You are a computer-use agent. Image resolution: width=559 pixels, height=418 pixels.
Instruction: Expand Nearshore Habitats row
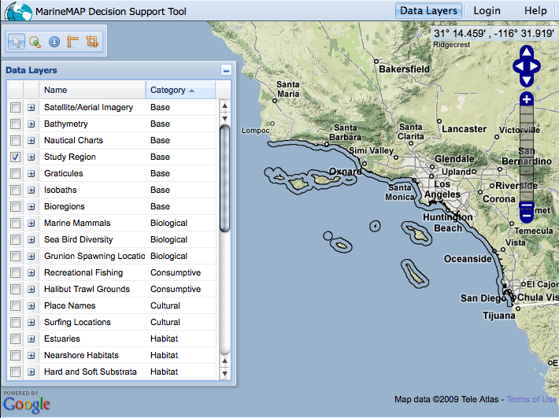(x=31, y=355)
